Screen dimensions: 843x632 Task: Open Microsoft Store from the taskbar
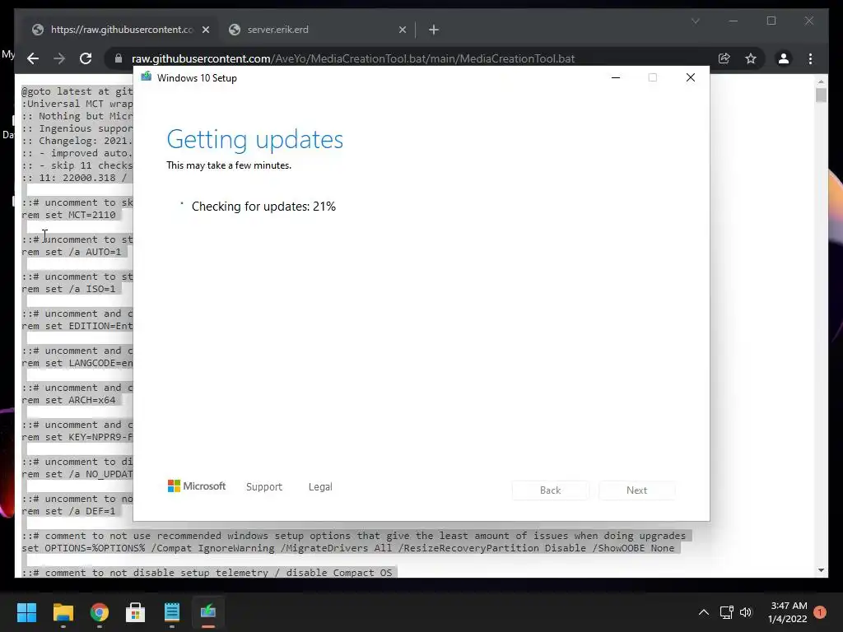[x=136, y=612]
